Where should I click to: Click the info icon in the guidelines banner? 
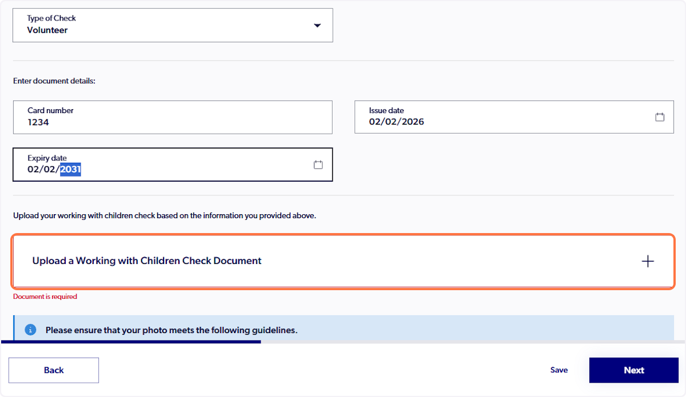click(x=30, y=330)
